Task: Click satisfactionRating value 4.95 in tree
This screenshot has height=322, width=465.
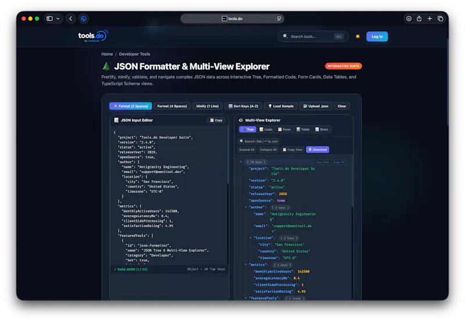Action: (x=302, y=291)
